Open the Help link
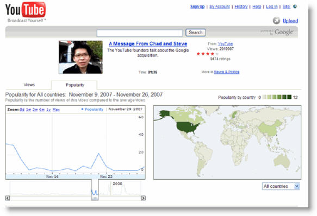This screenshot has height=216, width=317. [x=257, y=7]
